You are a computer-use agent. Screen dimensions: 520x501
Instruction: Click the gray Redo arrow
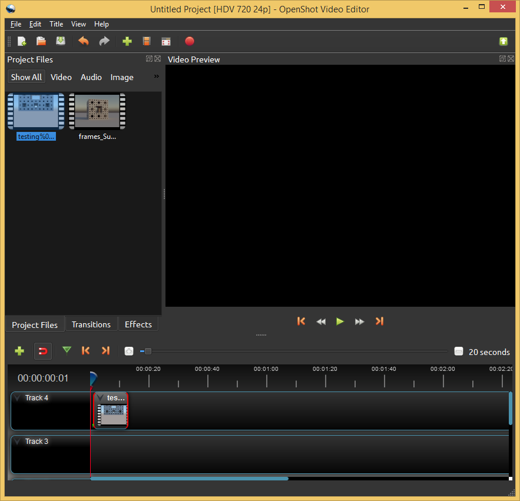[x=104, y=41]
